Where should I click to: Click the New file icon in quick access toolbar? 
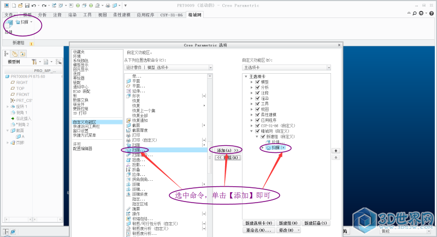[14, 5]
